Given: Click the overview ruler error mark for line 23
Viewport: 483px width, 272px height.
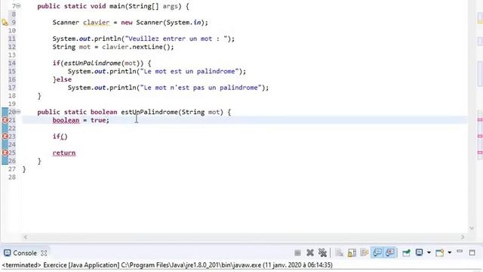Looking at the screenshot, I should 480,136.
